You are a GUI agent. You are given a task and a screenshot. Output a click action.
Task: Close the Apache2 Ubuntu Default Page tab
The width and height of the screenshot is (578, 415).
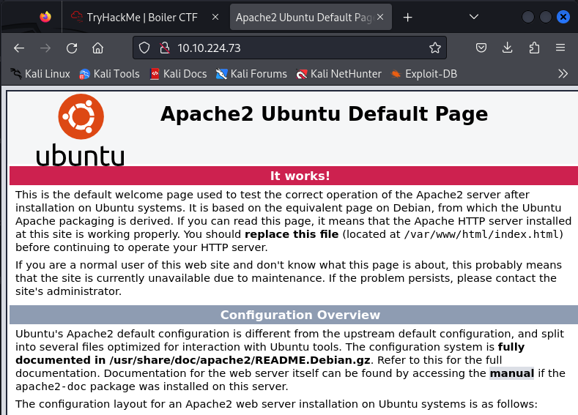click(x=380, y=17)
